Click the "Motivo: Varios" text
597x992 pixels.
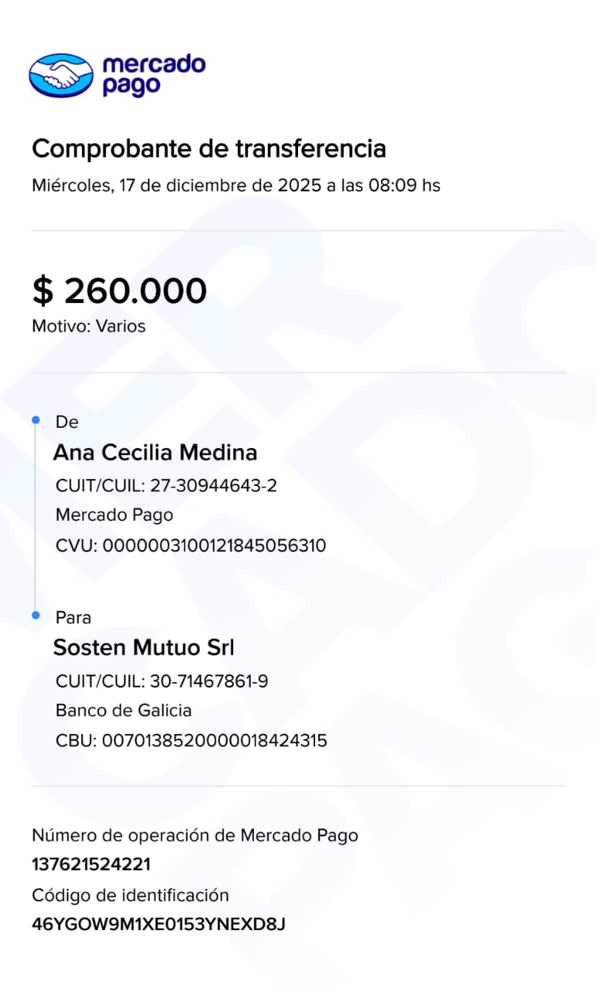pyautogui.click(x=88, y=326)
